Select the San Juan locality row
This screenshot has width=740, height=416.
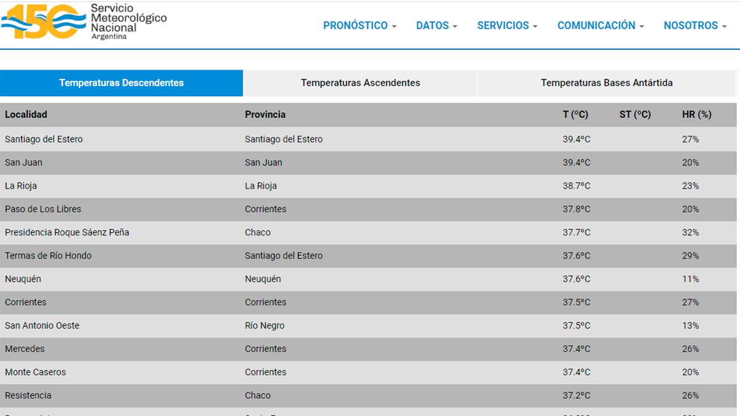[x=23, y=163]
